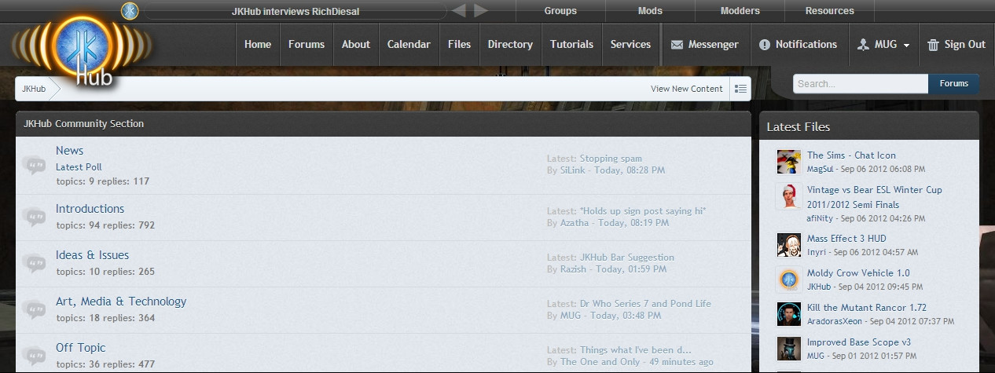
Task: Click the JKHub breadcrumb link
Action: click(x=34, y=89)
